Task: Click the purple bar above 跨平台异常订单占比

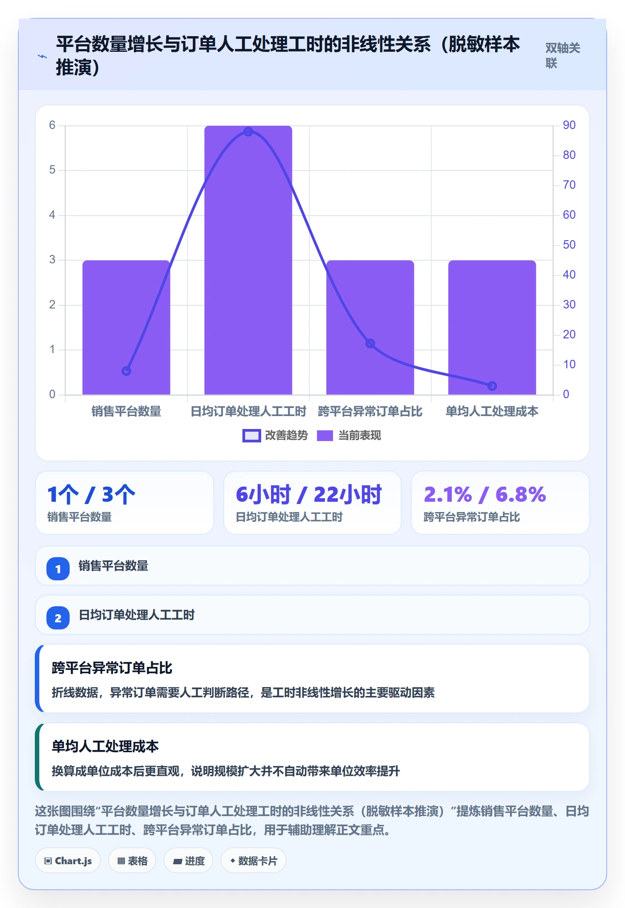Action: [x=370, y=327]
